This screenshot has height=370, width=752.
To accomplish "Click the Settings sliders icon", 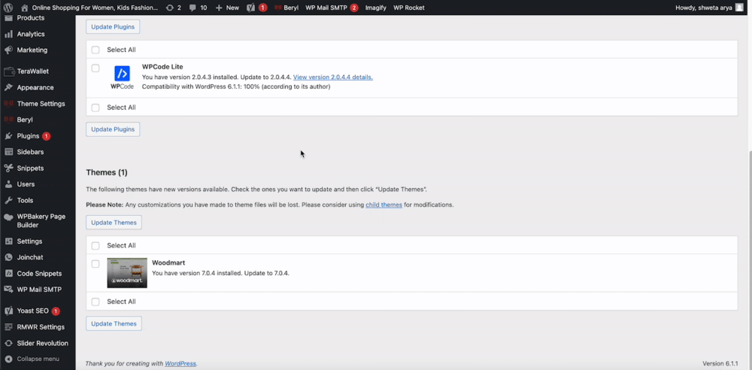I will [8, 241].
